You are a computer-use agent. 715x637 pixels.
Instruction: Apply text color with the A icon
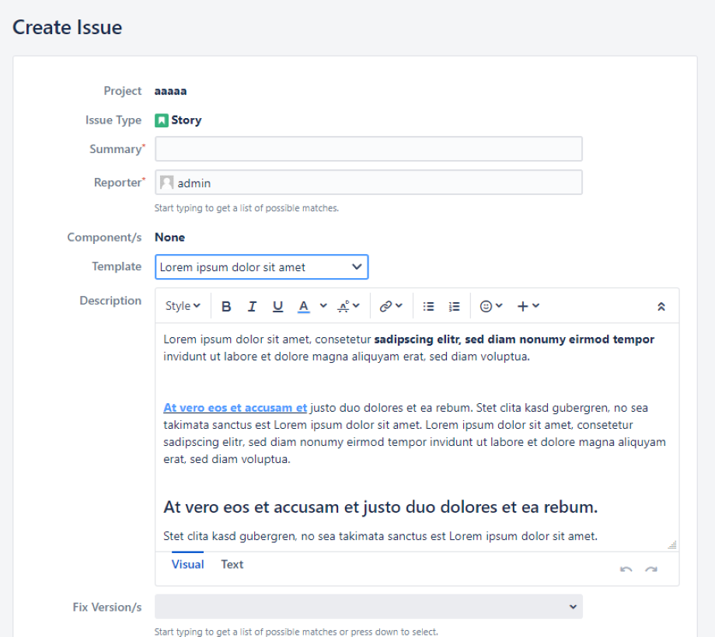point(304,306)
